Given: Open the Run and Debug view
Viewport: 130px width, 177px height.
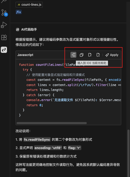Looking at the screenshot, I should tap(4, 25).
